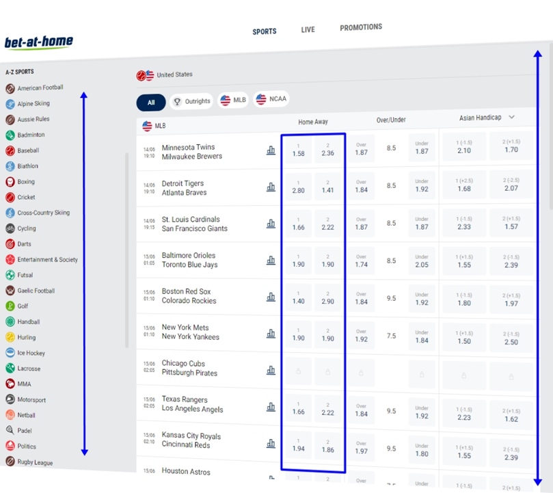This screenshot has width=553, height=493.
Task: Filter matches by NCAA league
Action: point(271,99)
